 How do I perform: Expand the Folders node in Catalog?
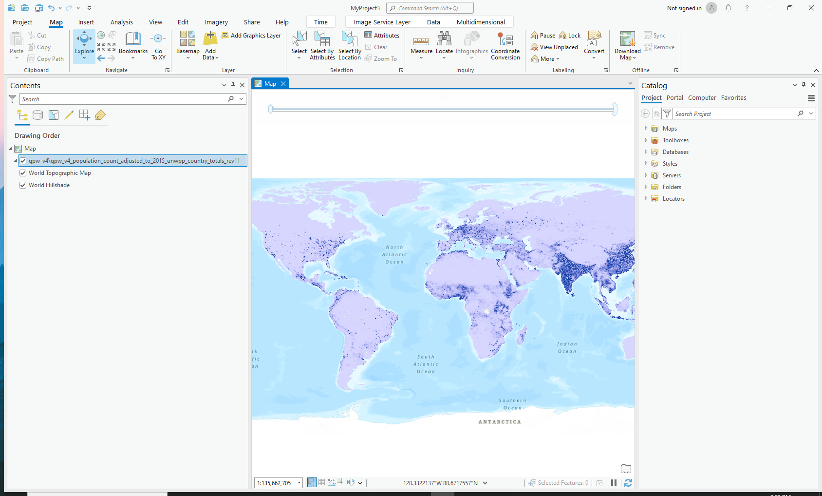(x=646, y=187)
